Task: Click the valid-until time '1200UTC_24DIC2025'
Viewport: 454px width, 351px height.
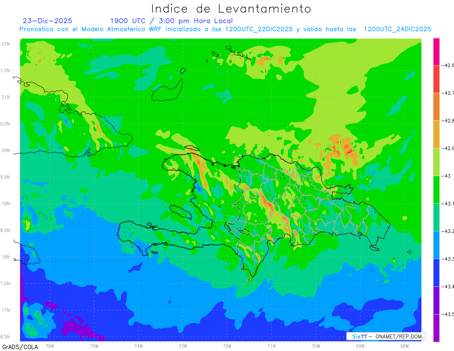Action: click(397, 29)
